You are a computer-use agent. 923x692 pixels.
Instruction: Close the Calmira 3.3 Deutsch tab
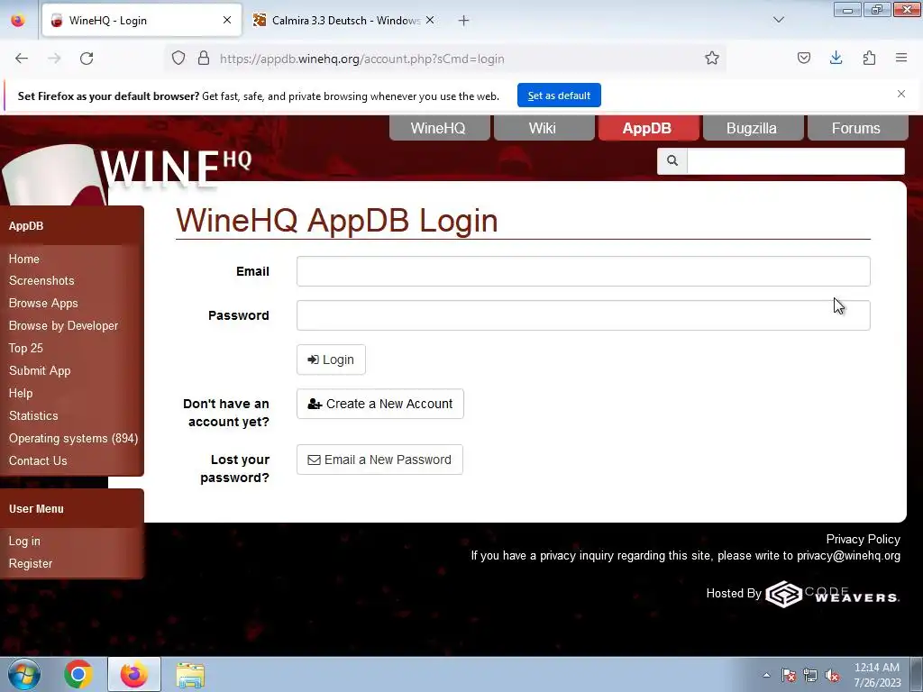(430, 21)
